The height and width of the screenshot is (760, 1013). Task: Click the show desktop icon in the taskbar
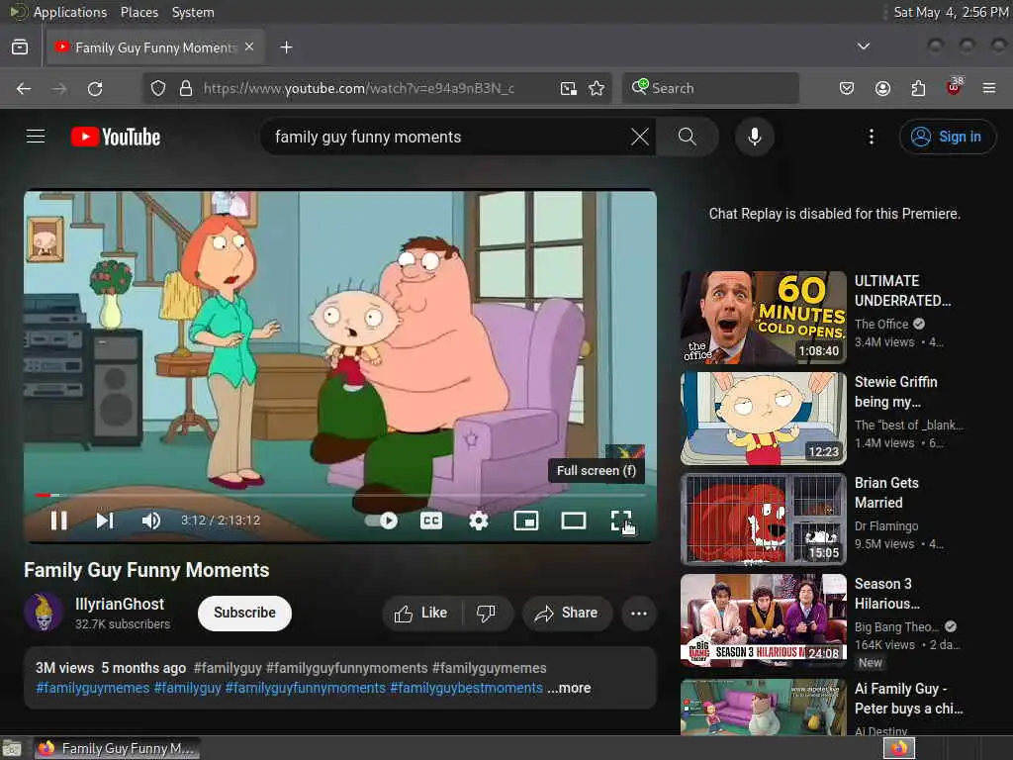tap(12, 748)
